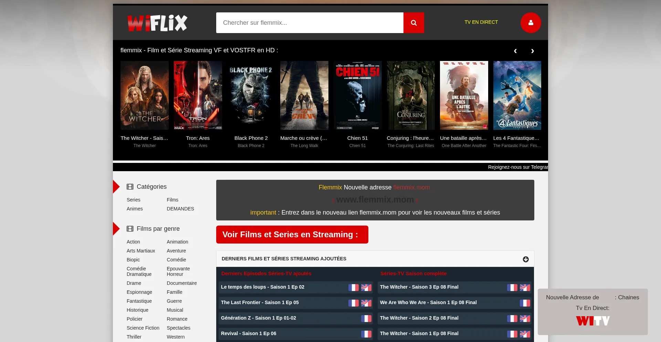This screenshot has width=661, height=342.
Task: Choose Biopic genre
Action: pyautogui.click(x=133, y=260)
